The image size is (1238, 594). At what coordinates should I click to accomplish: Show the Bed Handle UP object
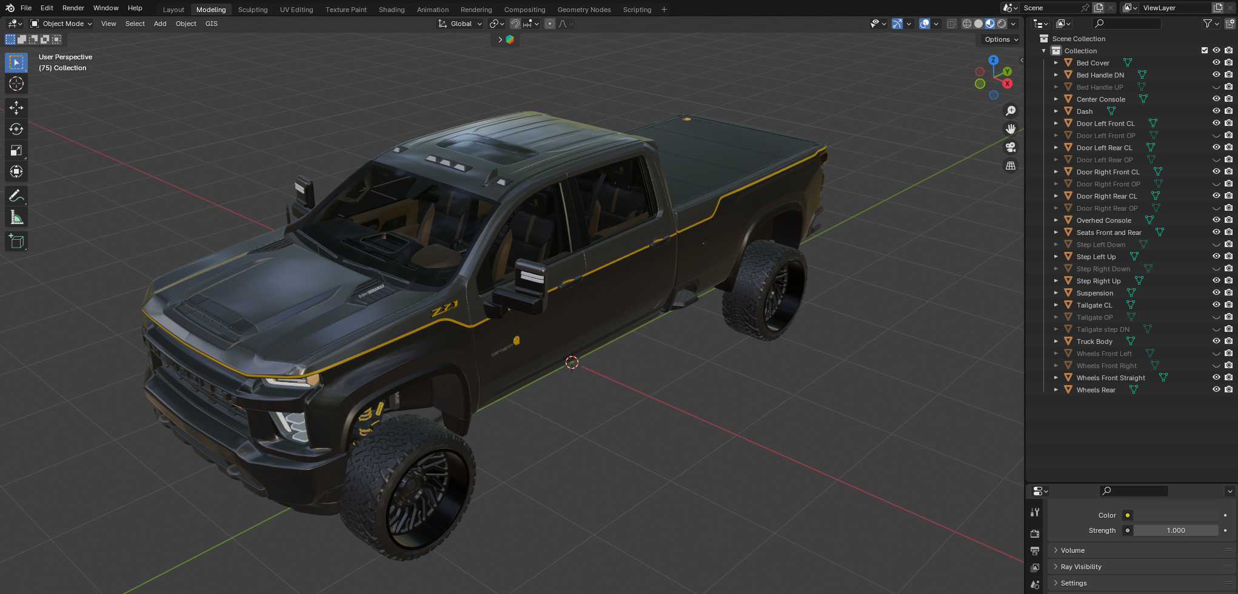point(1216,87)
